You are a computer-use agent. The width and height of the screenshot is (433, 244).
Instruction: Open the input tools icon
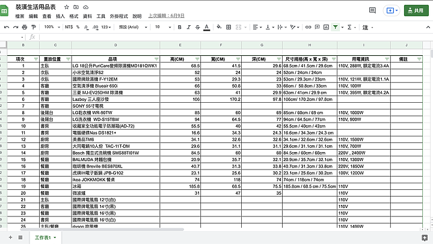pyautogui.click(x=366, y=27)
